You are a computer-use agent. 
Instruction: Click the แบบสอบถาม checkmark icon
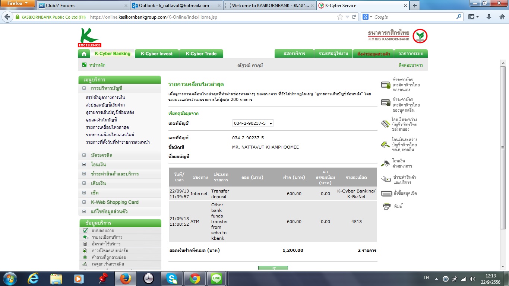pos(85,231)
